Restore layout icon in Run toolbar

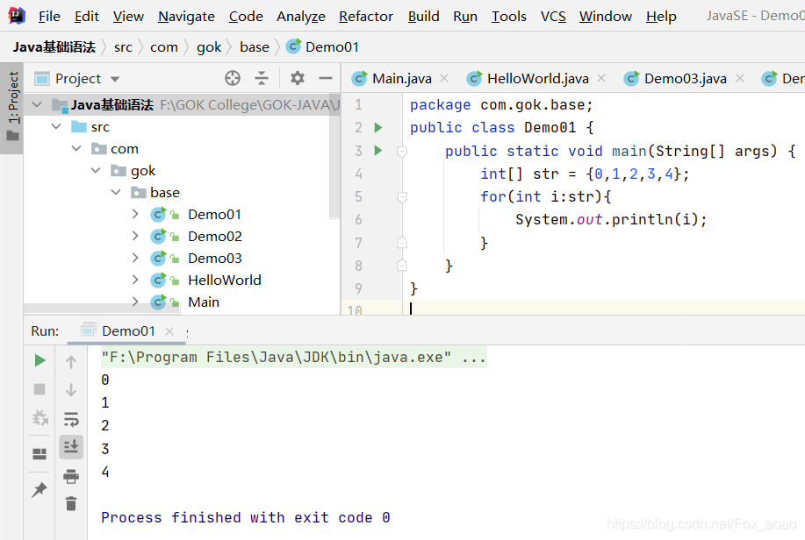click(x=40, y=454)
